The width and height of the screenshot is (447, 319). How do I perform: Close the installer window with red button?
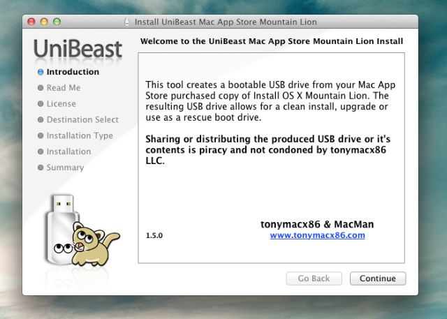point(31,22)
